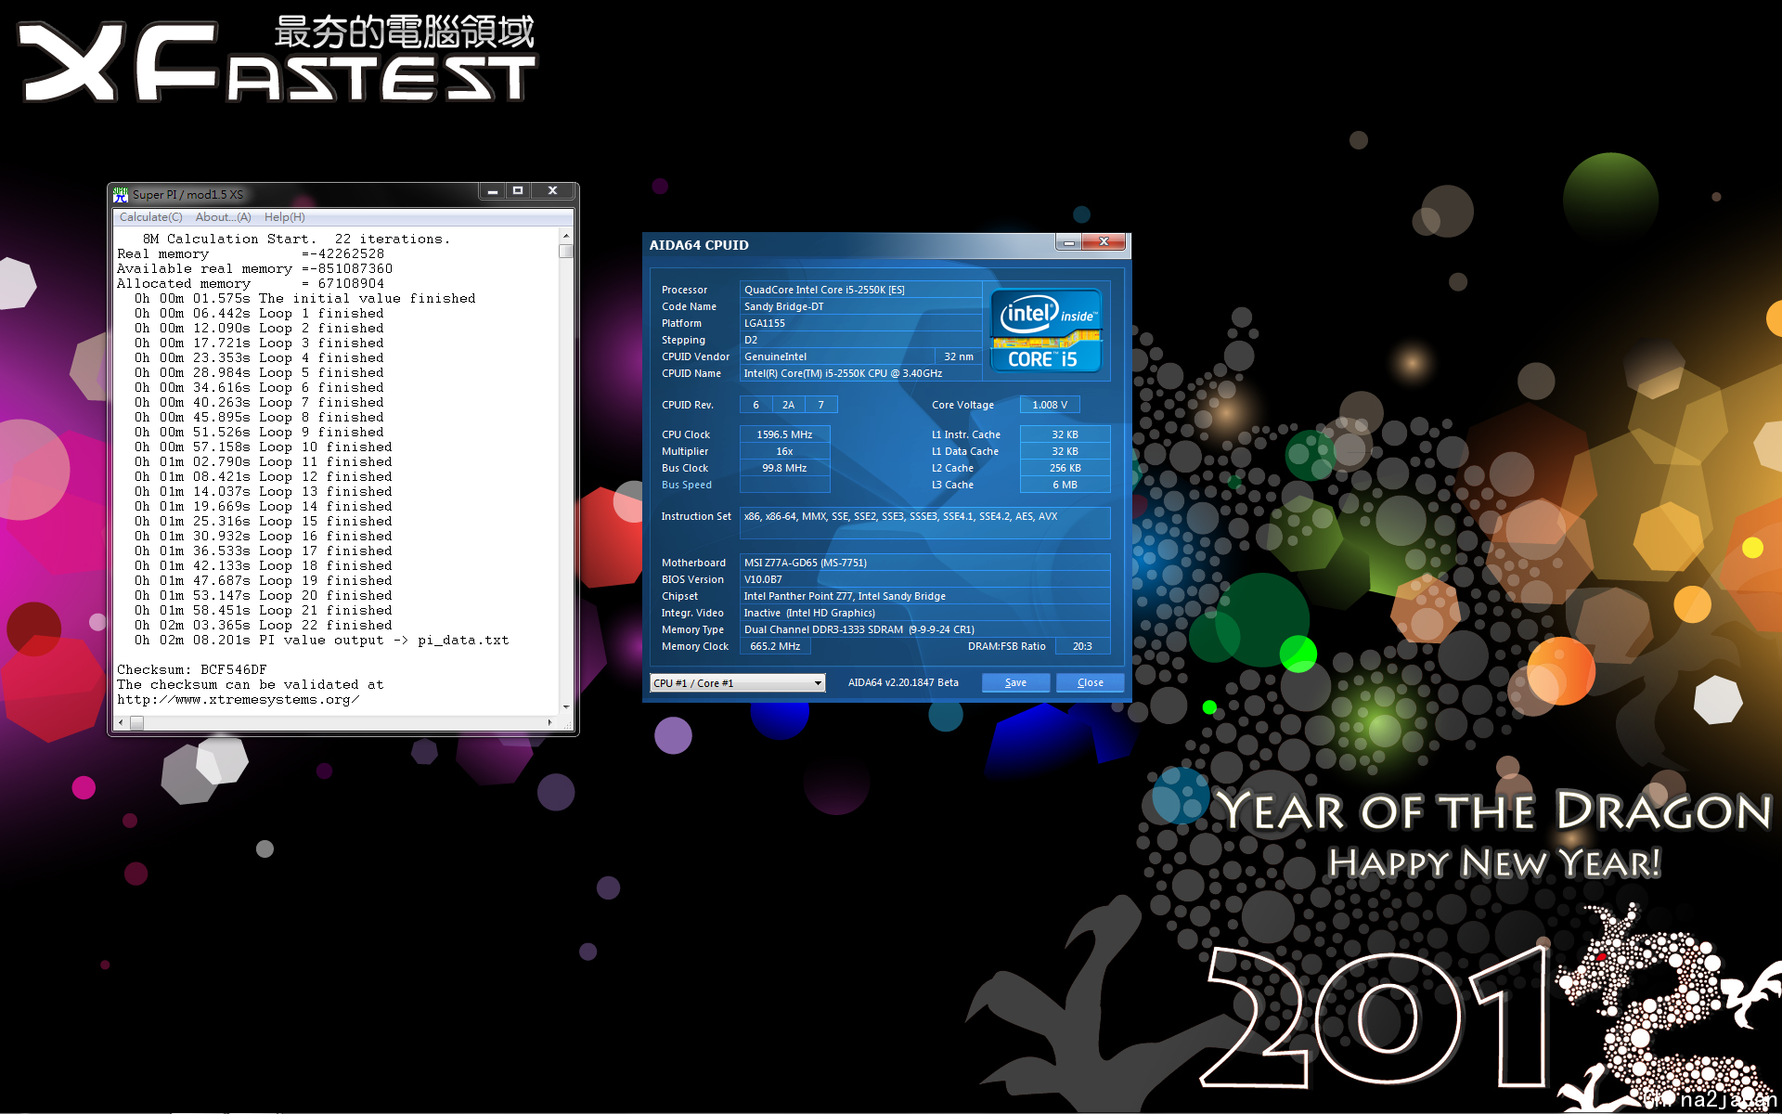Click the Intel Core i5 logo badge
The width and height of the screenshot is (1782, 1114).
tap(1046, 330)
